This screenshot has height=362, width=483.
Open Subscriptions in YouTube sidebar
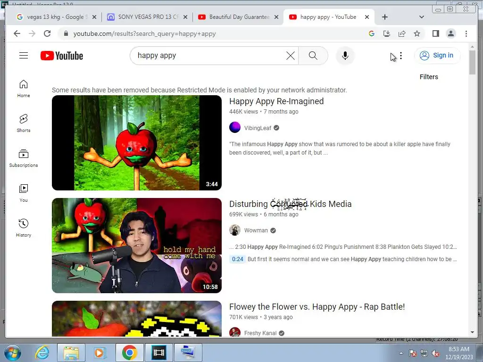click(24, 158)
